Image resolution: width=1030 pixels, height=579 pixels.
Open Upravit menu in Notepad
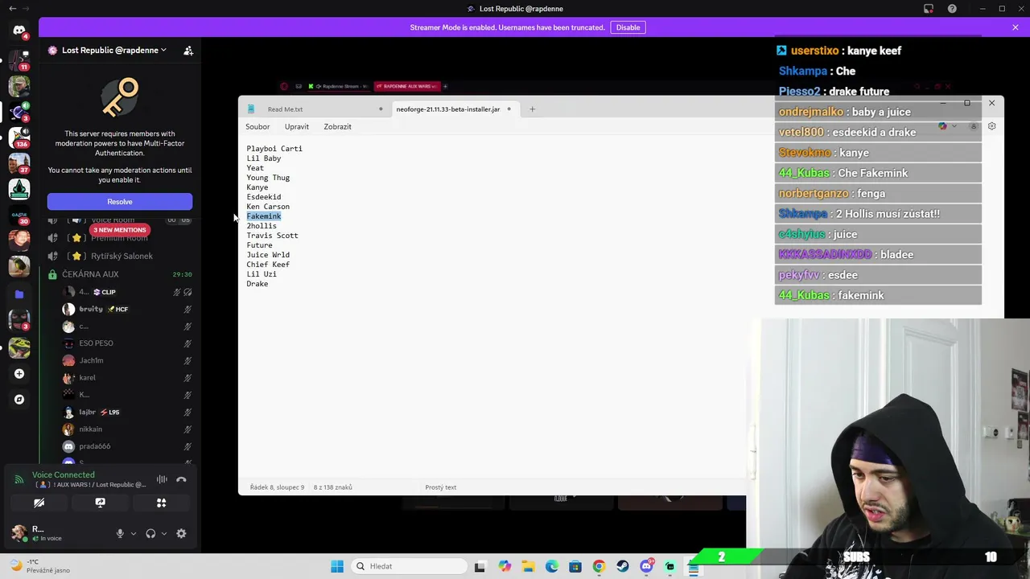click(296, 126)
